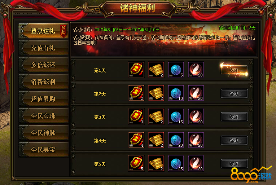The width and height of the screenshot is (276, 185).
Task: Click the dragon token icon for Day 1
Action: pos(136,70)
